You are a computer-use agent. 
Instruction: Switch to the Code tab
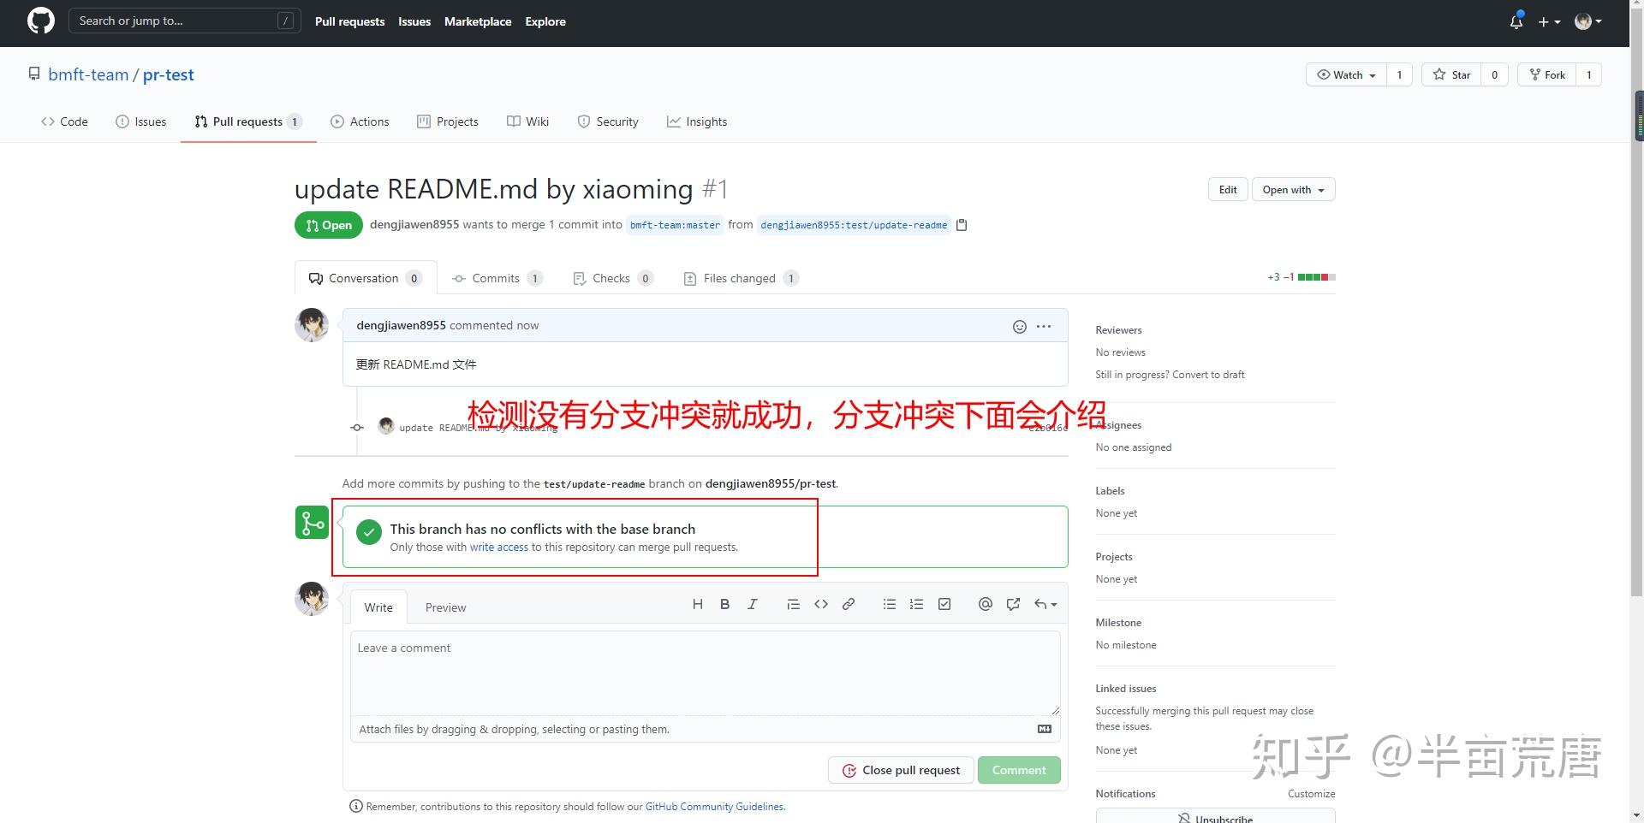click(64, 121)
